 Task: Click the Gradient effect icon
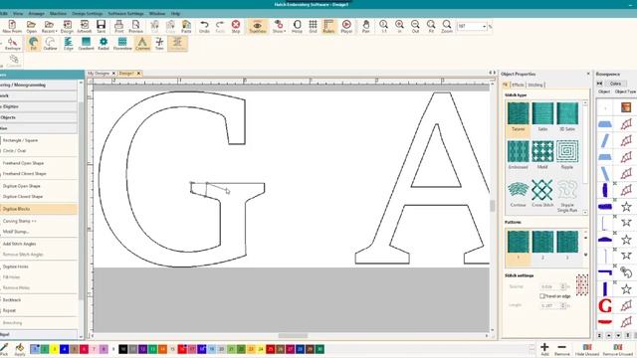86,44
